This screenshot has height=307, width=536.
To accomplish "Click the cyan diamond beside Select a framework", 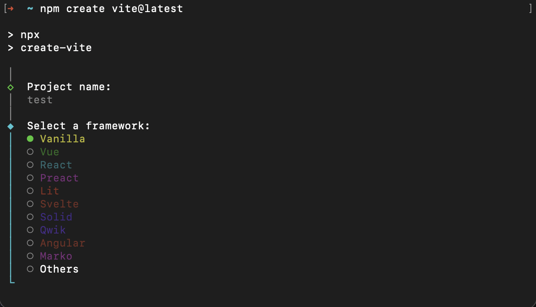I will 10,126.
